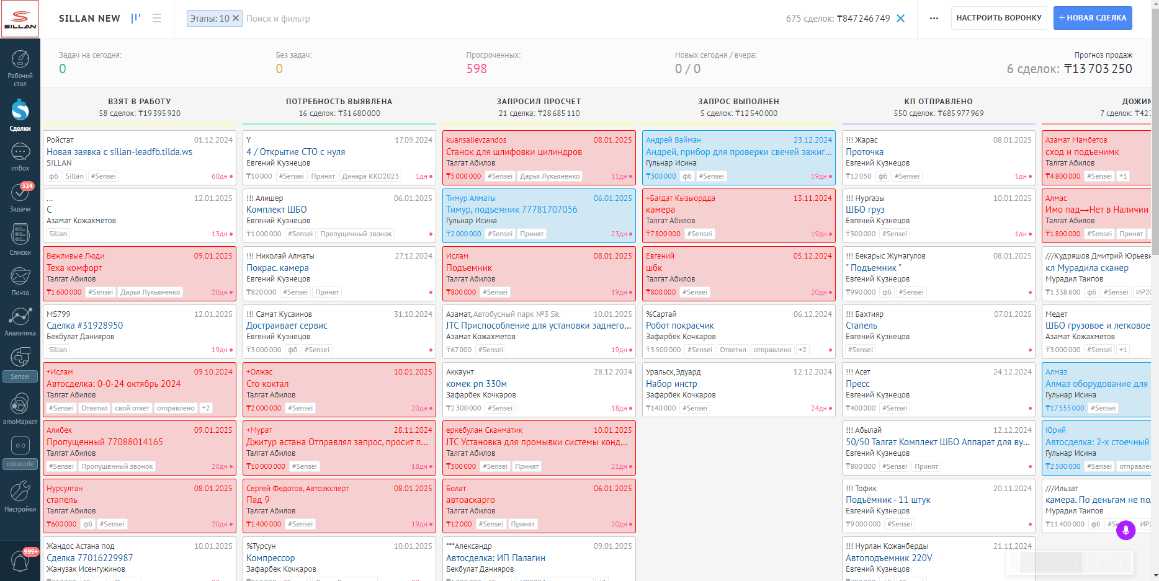Click the ЗАПРОС ВЫПОЛНЕН column header

click(738, 101)
